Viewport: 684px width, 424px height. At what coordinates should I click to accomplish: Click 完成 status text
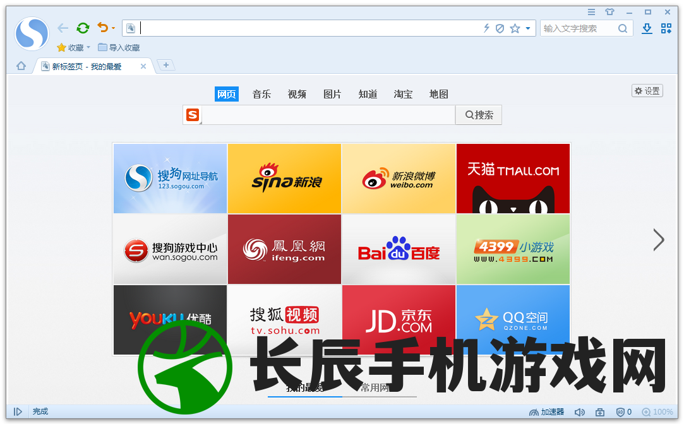(40, 411)
